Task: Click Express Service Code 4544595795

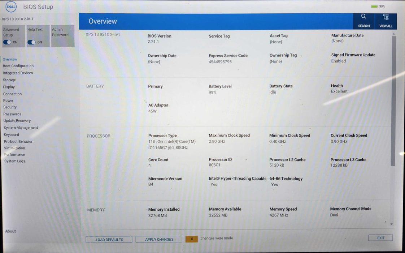Action: pyautogui.click(x=220, y=62)
